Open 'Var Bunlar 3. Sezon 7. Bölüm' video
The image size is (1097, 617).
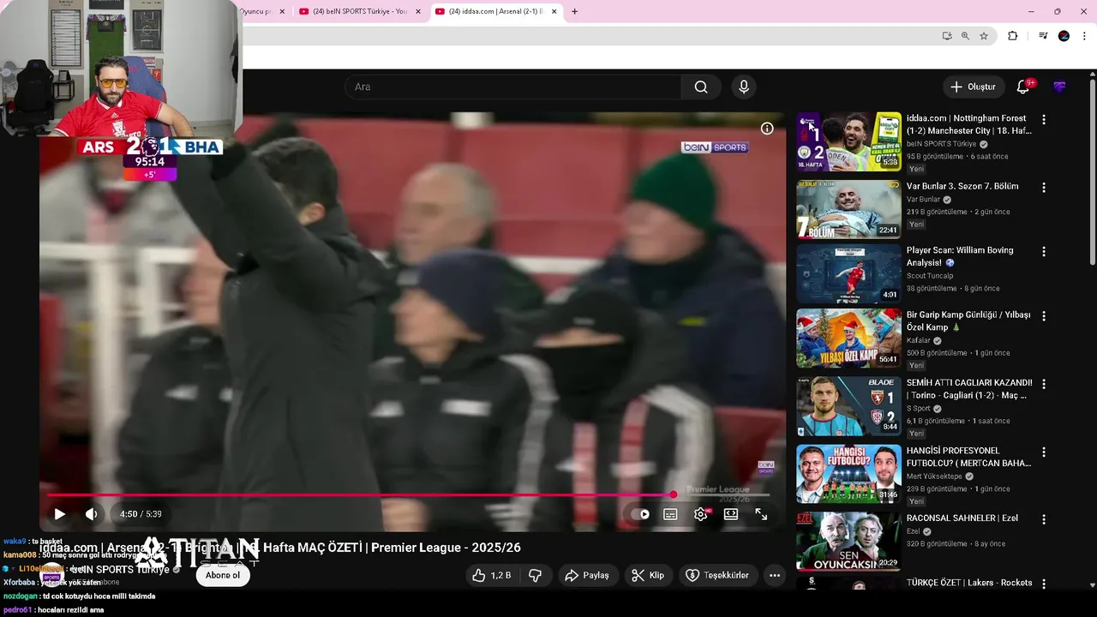(962, 186)
